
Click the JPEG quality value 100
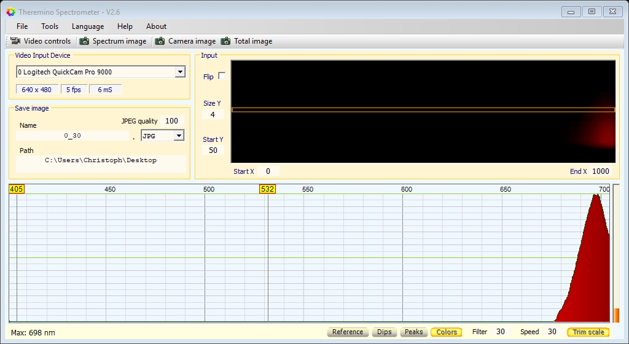click(x=172, y=121)
